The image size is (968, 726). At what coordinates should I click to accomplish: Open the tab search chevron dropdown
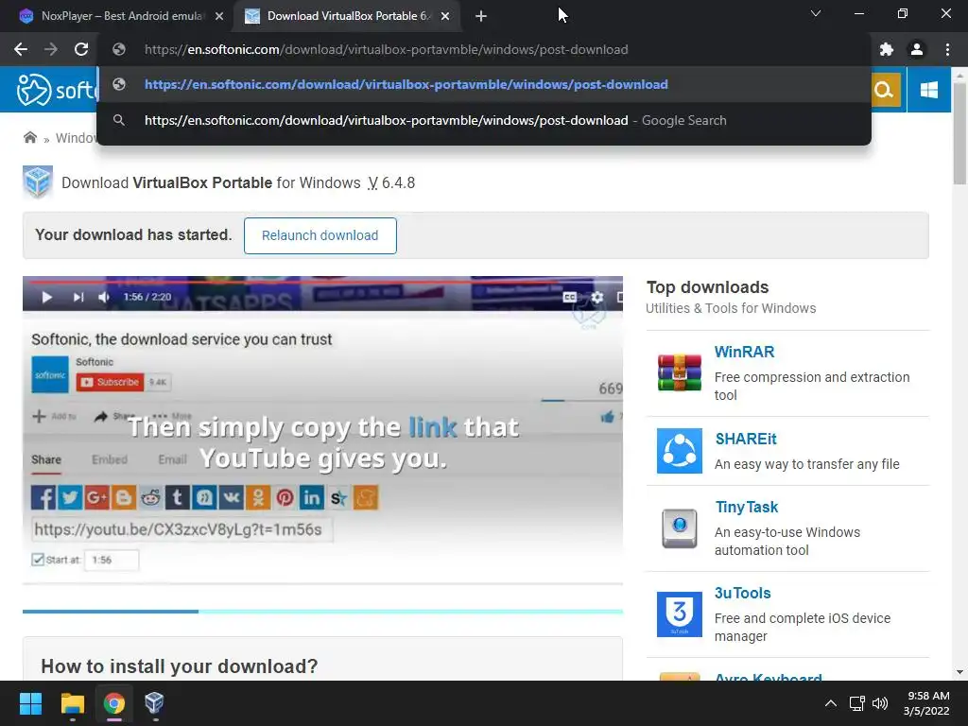816,13
